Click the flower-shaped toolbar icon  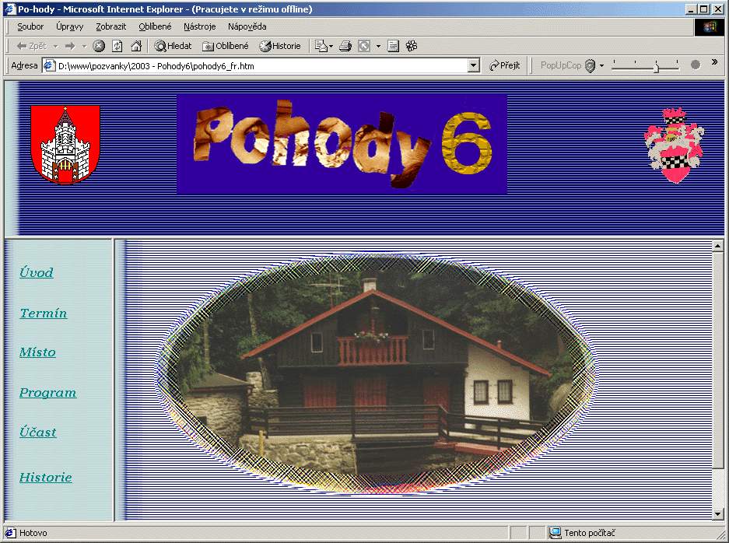coord(412,46)
